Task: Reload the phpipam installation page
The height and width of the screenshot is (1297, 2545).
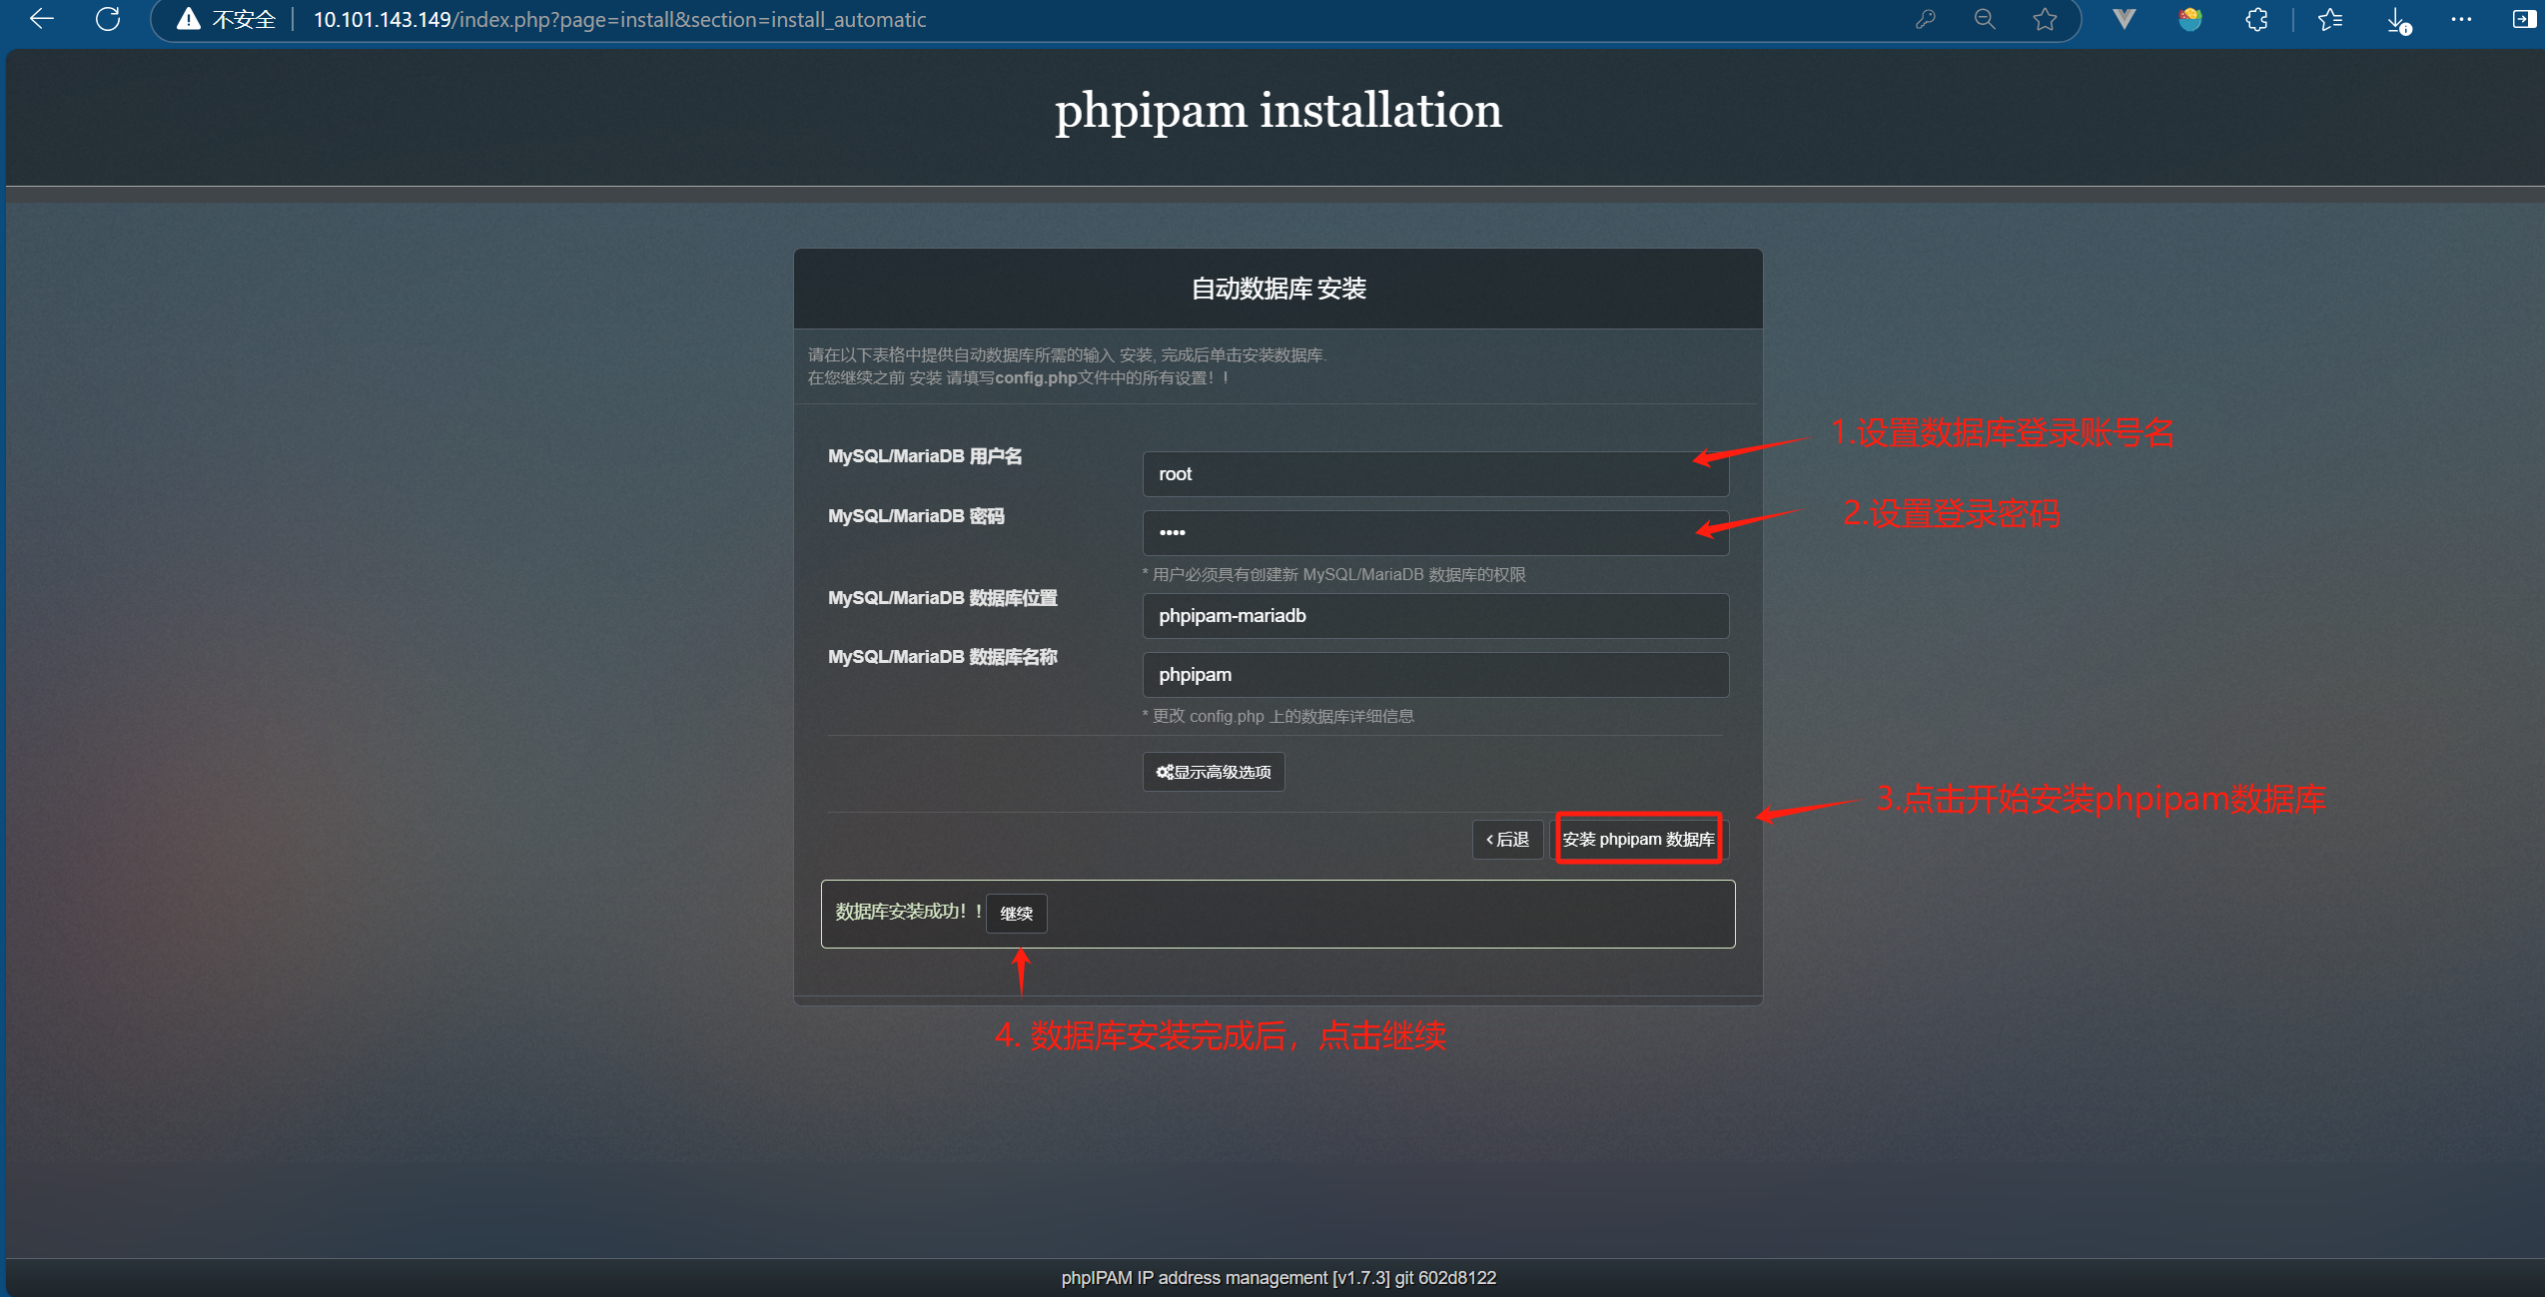Action: click(108, 19)
